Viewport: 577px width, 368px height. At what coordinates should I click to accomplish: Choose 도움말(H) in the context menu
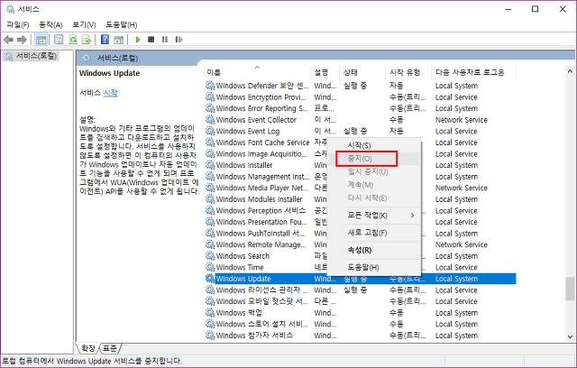(x=374, y=267)
